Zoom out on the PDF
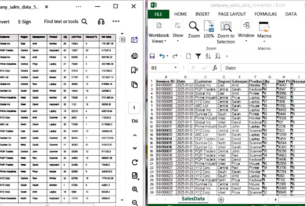305x206 pixels. [135, 203]
